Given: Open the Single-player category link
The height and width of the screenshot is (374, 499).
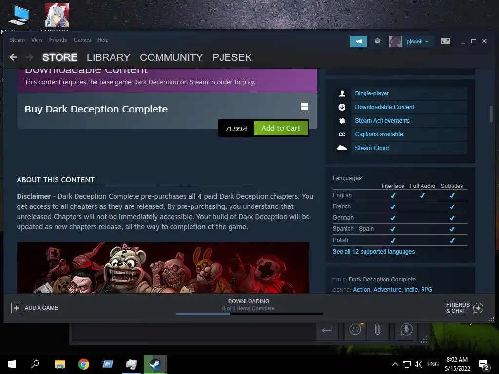Looking at the screenshot, I should (x=372, y=93).
